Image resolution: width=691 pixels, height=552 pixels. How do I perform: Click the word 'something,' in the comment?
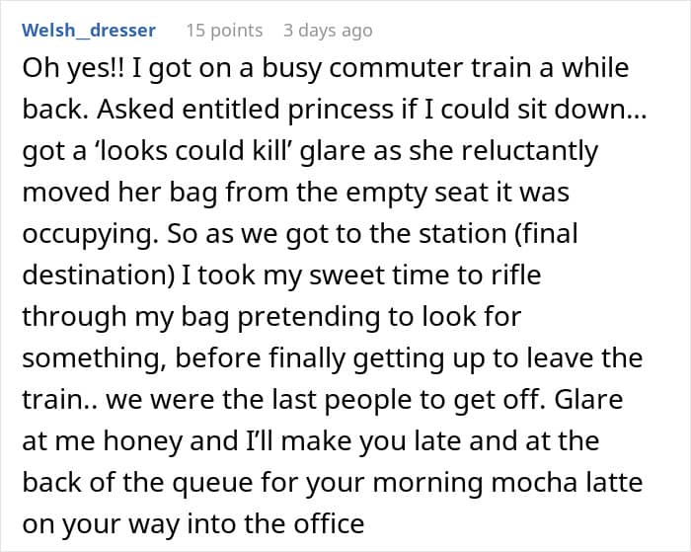pyautogui.click(x=95, y=358)
